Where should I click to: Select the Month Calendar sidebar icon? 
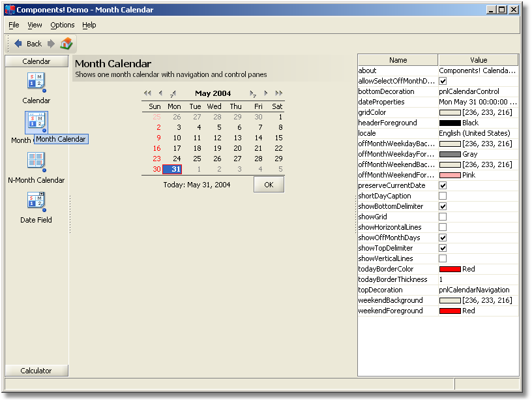(37, 122)
